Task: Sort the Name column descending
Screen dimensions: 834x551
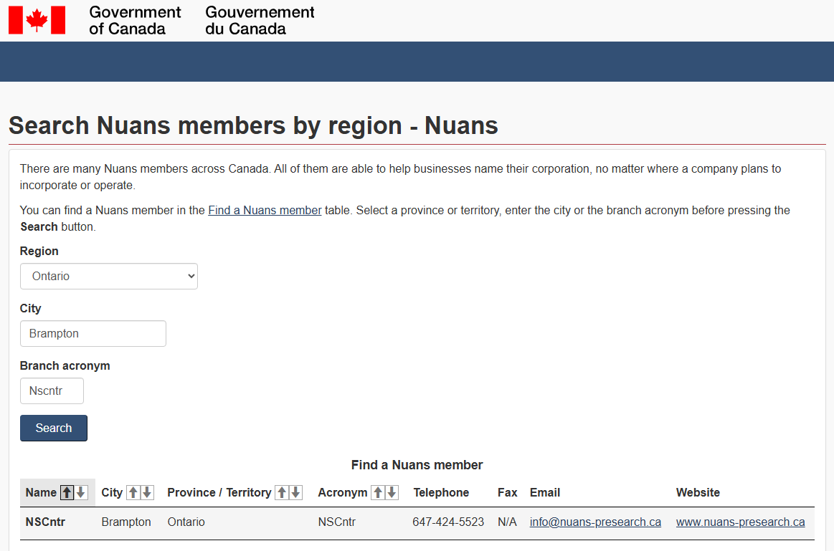Action: 81,493
